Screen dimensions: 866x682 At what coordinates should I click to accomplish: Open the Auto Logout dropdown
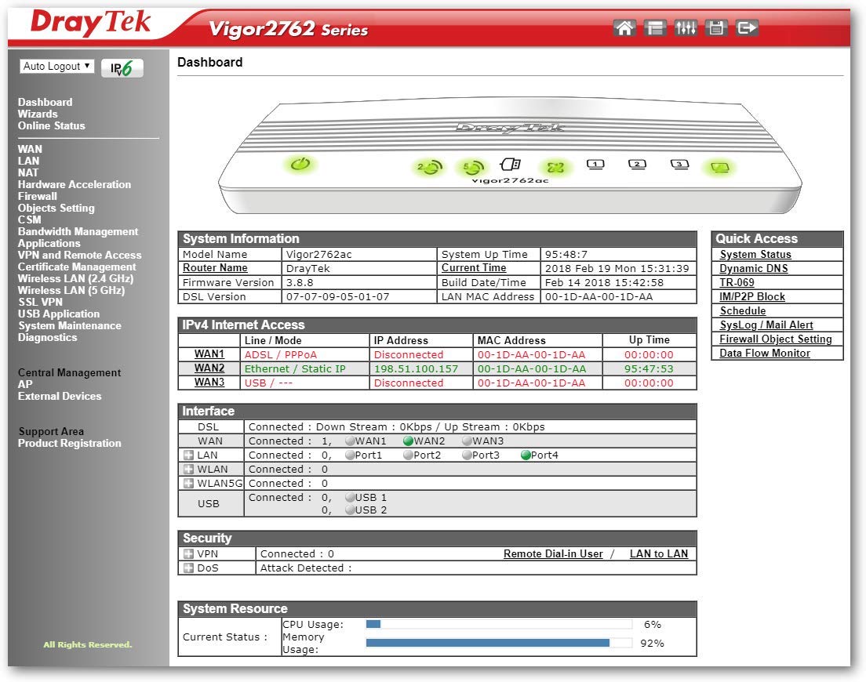(x=56, y=66)
